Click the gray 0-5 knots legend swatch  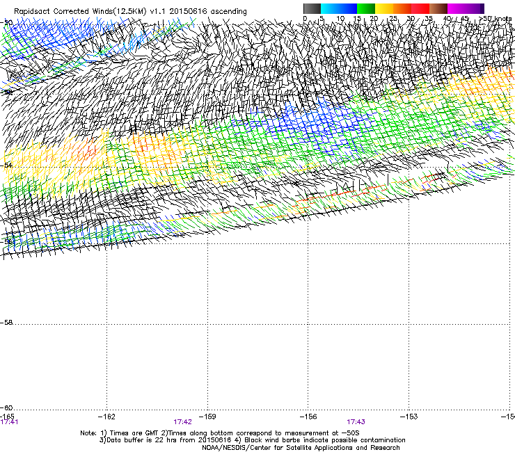[312, 8]
